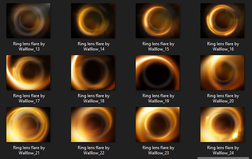
Task: Click file name 'Ring lens flare by Walllow_23'
Action: [158, 150]
